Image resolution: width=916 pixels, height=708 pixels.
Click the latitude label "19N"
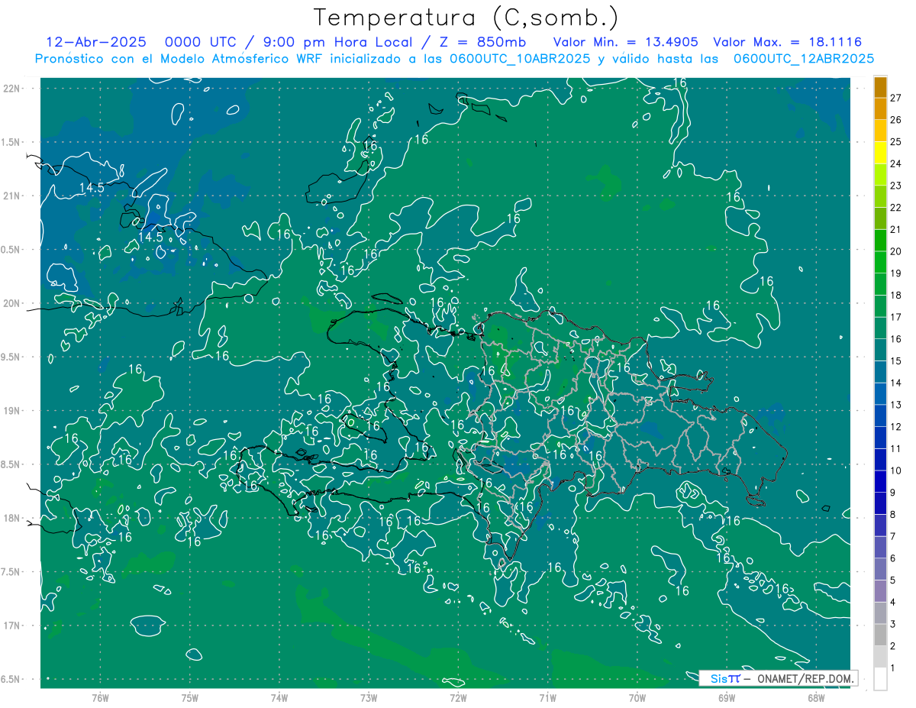[11, 411]
